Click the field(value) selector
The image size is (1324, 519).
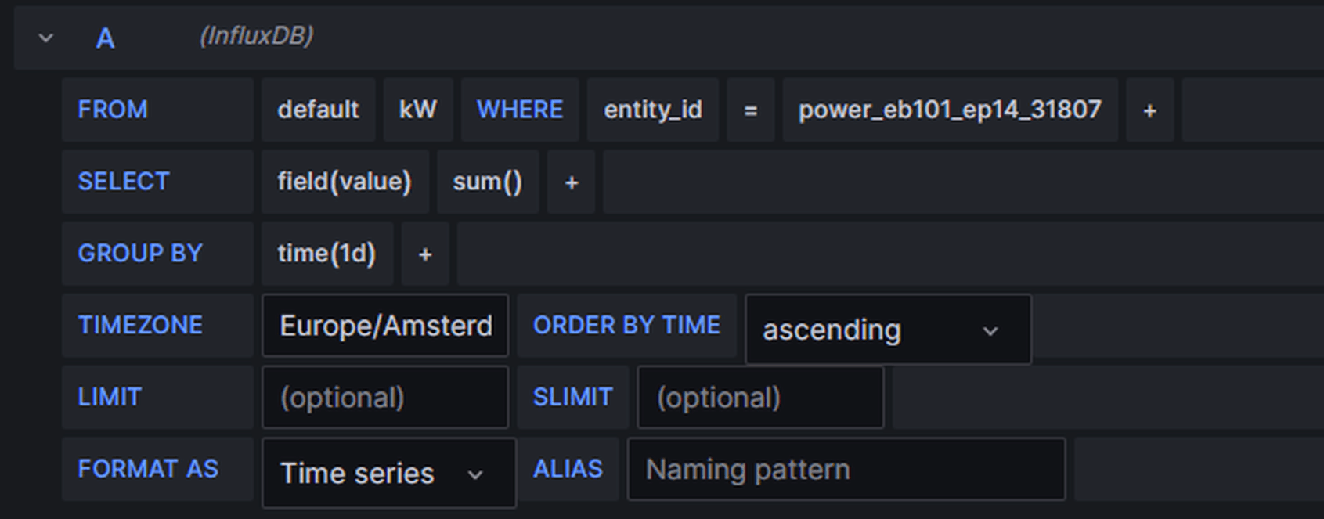(x=344, y=182)
